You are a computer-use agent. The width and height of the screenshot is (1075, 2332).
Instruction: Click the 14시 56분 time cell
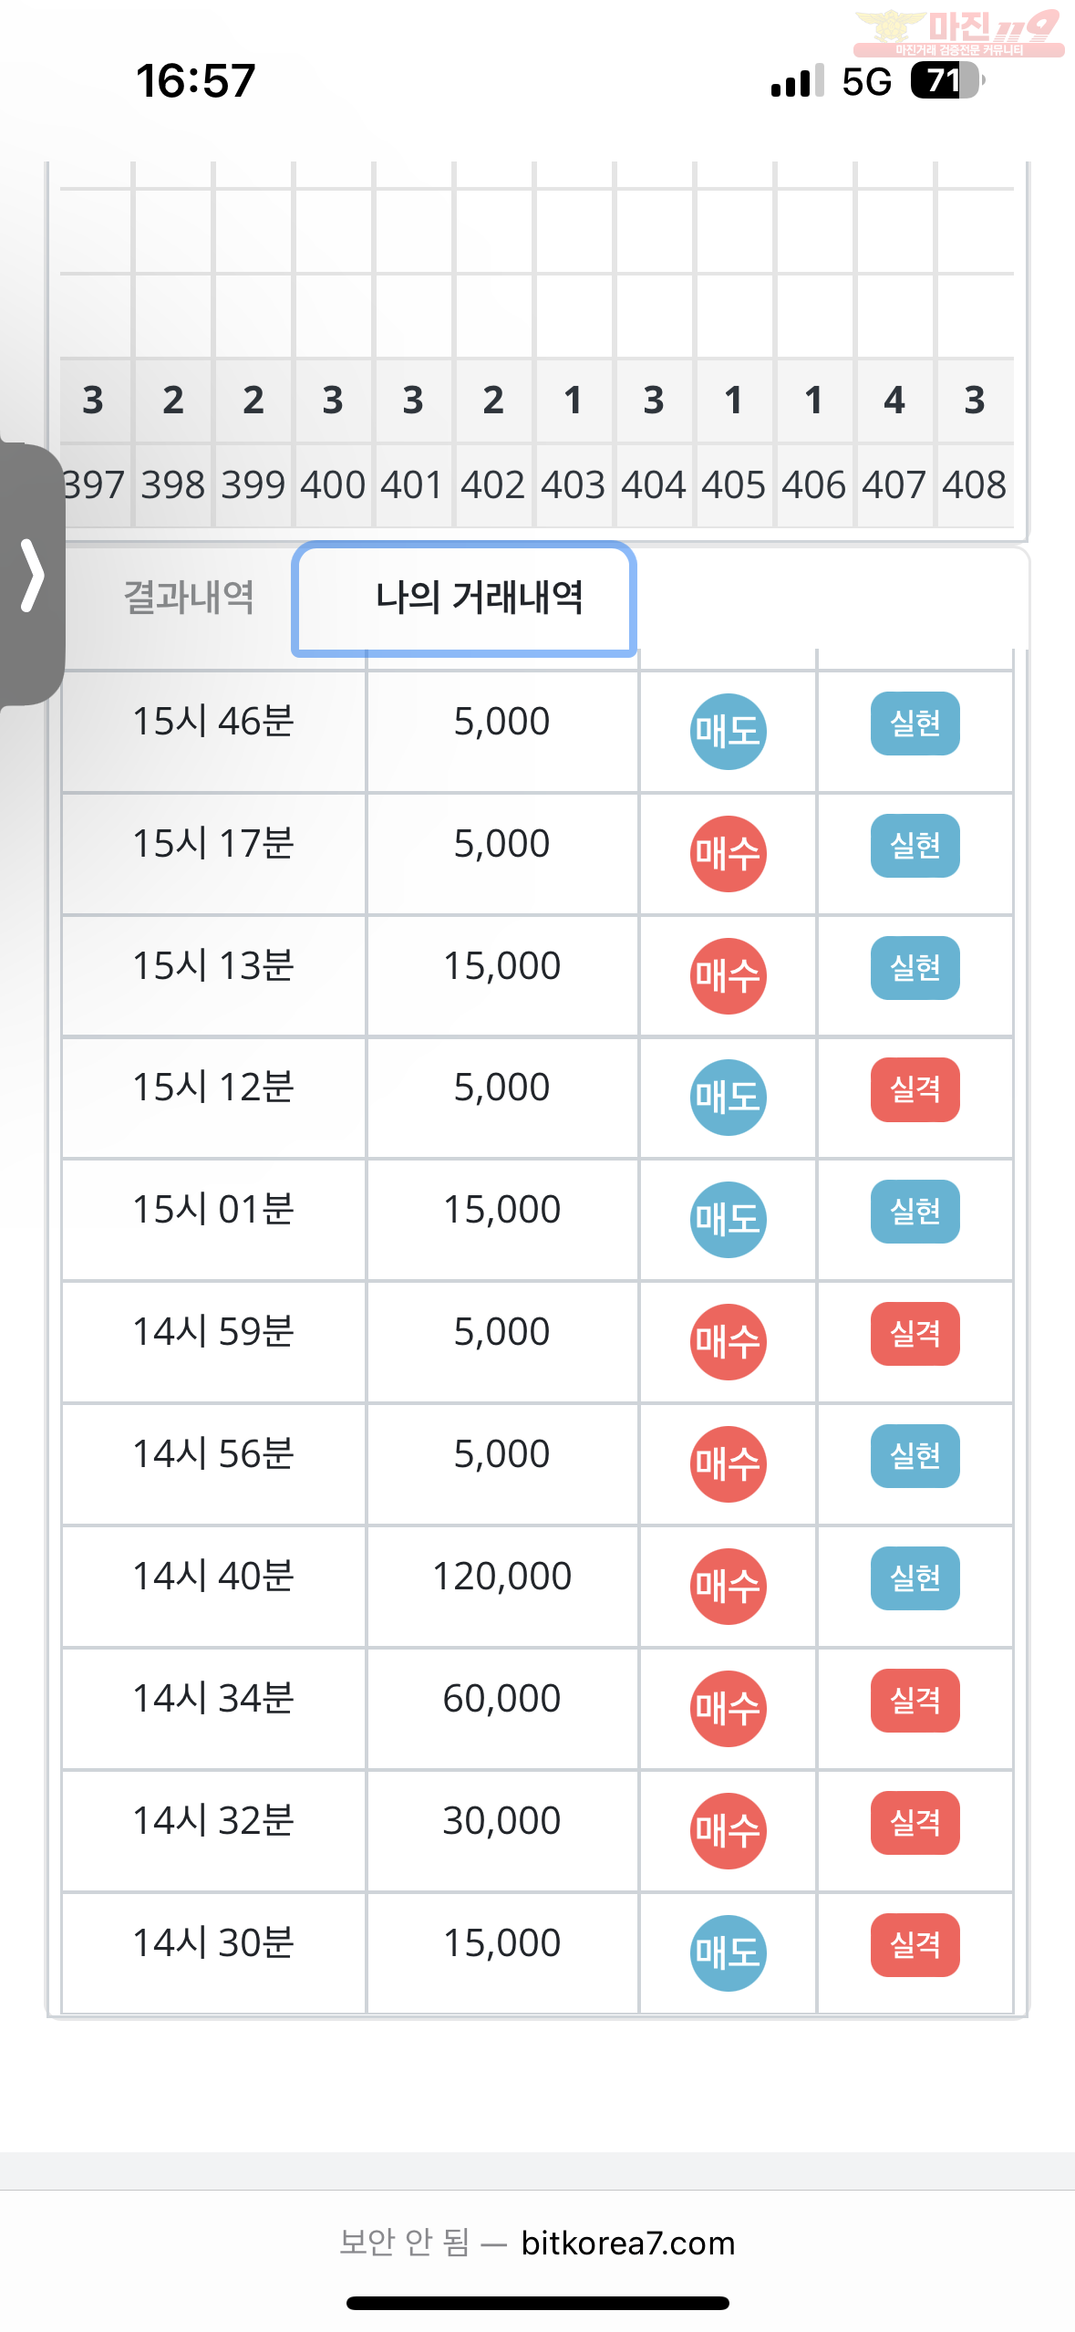[213, 1454]
